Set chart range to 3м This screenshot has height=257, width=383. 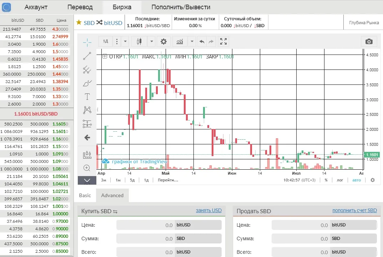(x=104, y=180)
